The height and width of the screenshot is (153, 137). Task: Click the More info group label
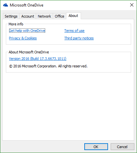click(x=16, y=24)
